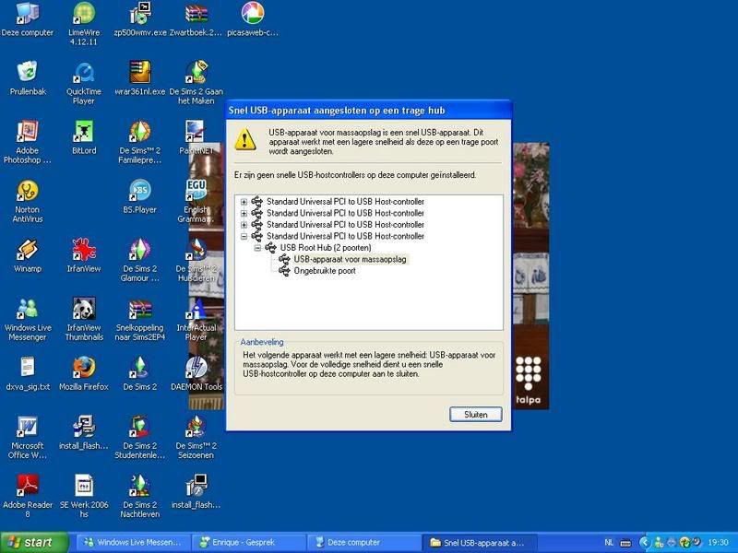Switch to Deze computer taskbar button
Viewport: 738px width, 553px height.
click(x=364, y=543)
